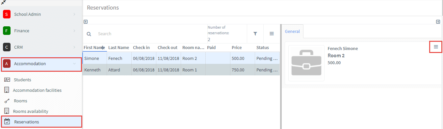Expand the CRM chevron
Screen dimensions: 443x129
pos(74,47)
